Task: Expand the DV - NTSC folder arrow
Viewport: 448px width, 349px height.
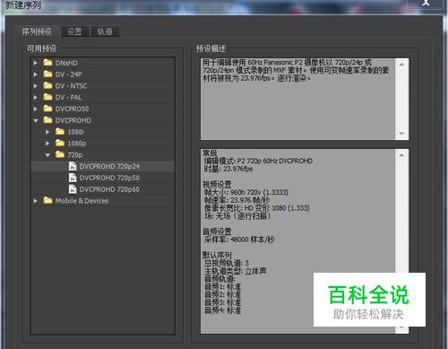Action: 36,86
